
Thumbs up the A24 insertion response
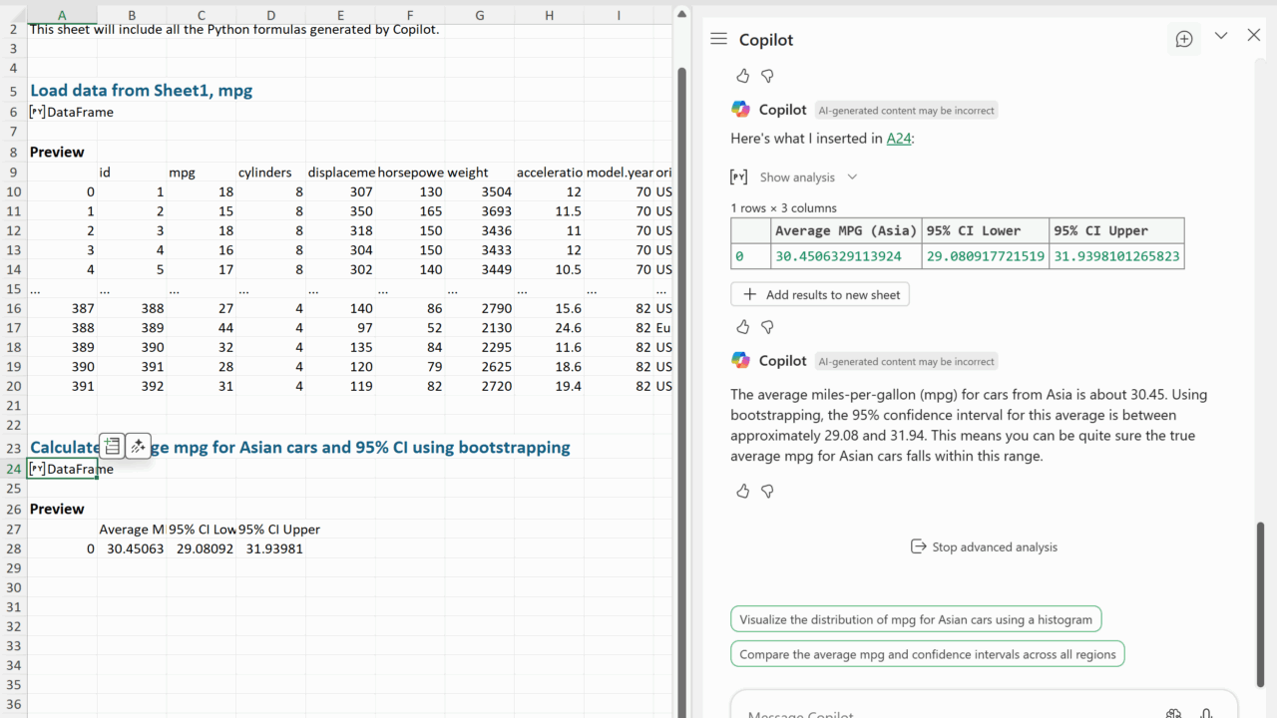[742, 327]
